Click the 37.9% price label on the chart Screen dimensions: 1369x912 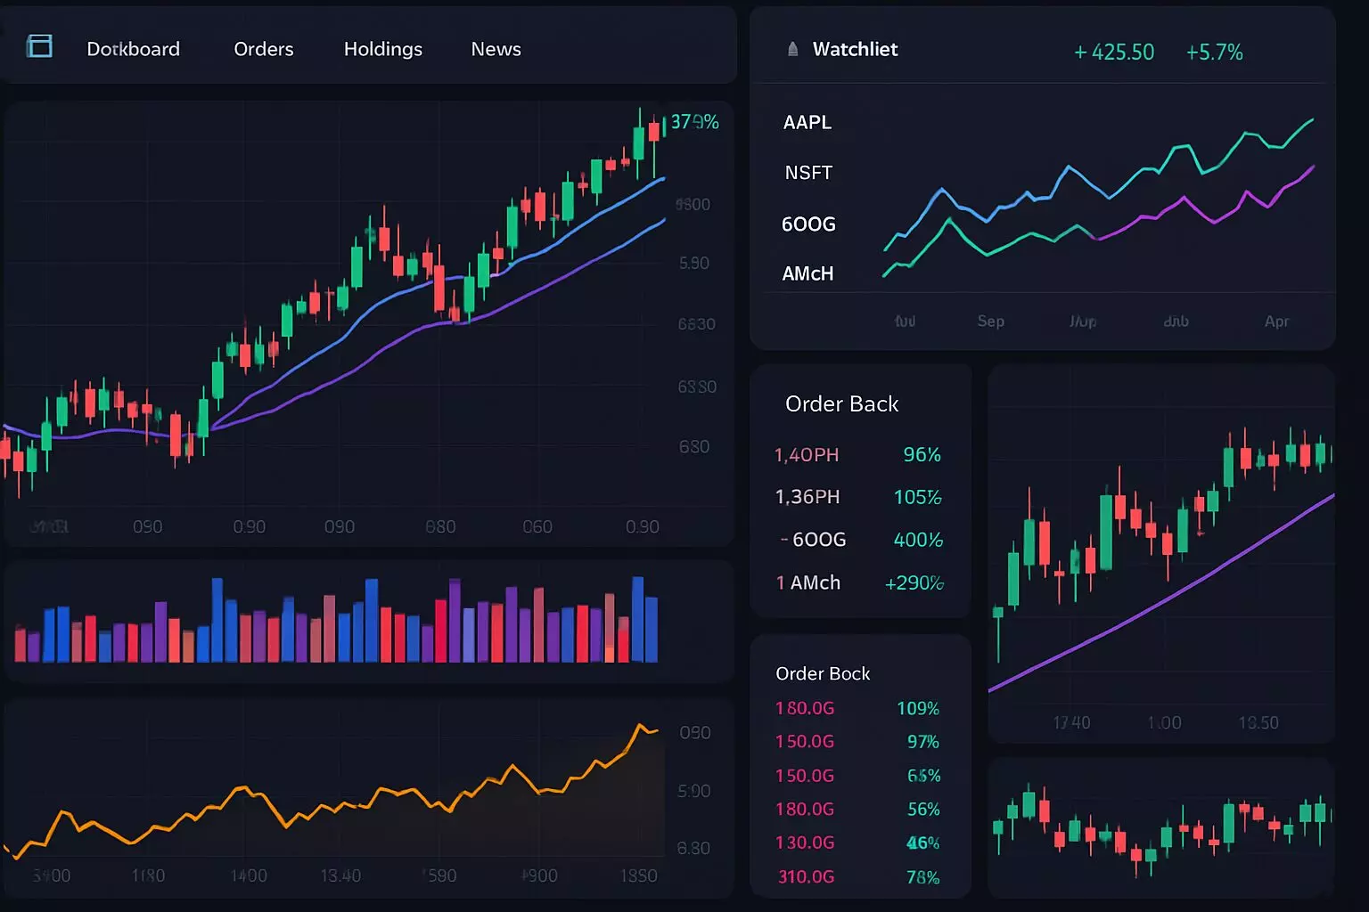[693, 122]
